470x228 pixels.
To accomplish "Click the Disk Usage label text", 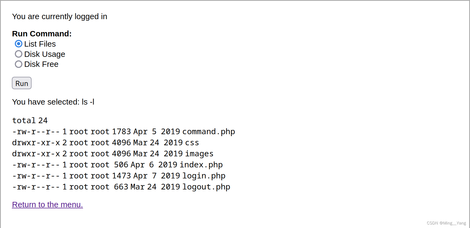I will [45, 54].
